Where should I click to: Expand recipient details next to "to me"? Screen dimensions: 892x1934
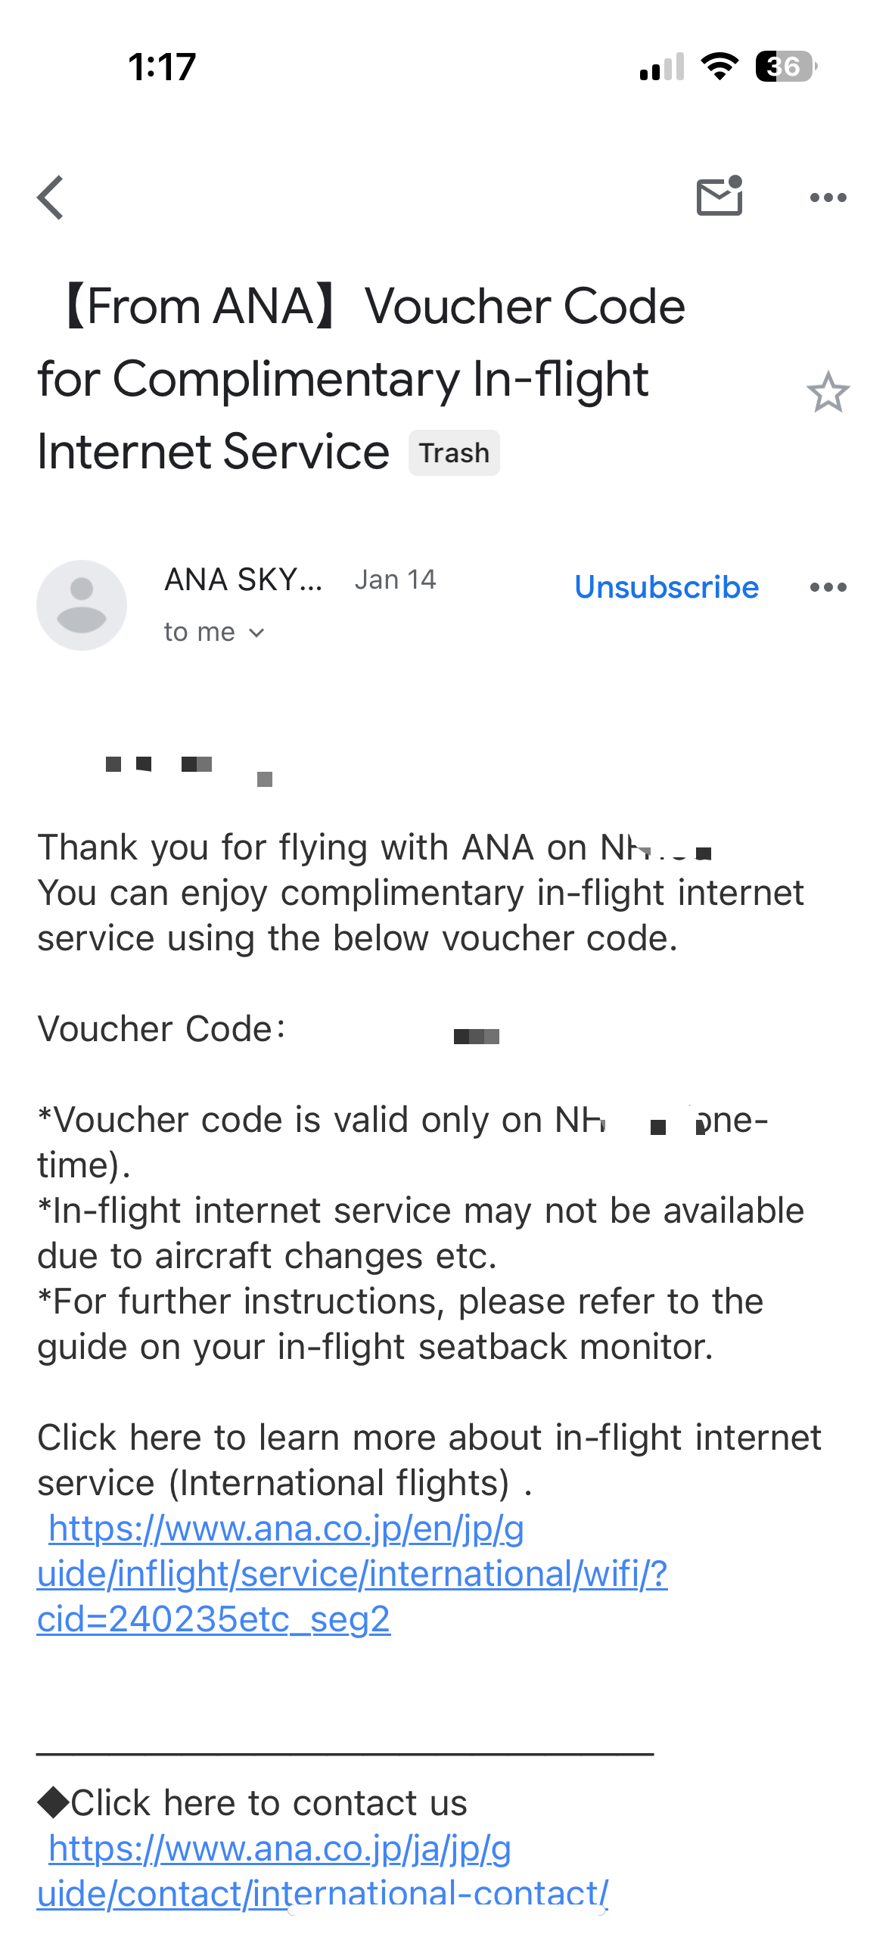coord(256,633)
